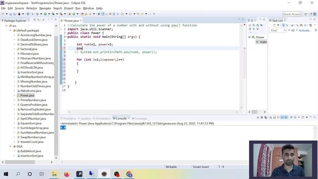Collapse the Power class in Outline
318x179 pixels.
click(249, 37)
